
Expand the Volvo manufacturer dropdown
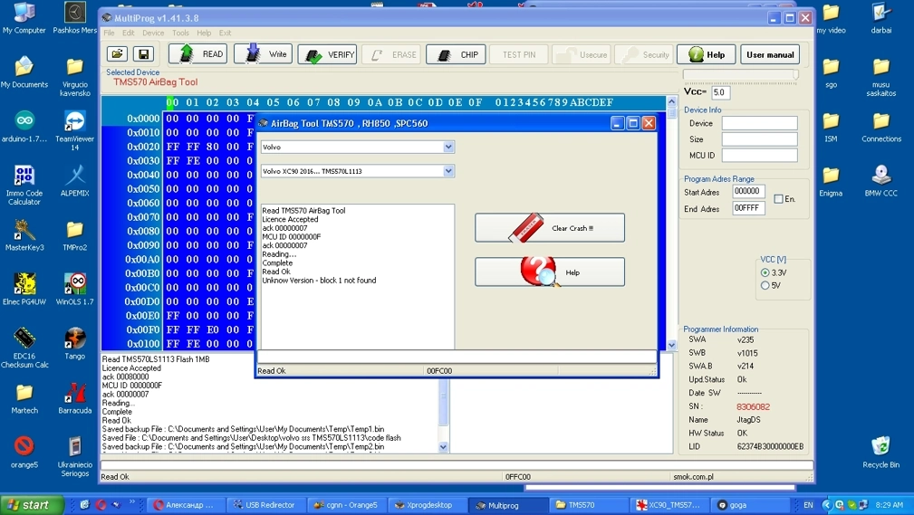tap(448, 147)
